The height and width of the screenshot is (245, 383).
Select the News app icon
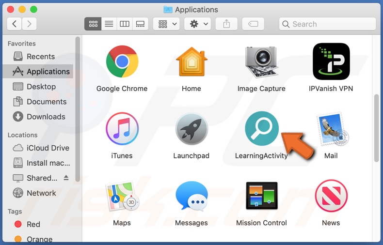(331, 196)
